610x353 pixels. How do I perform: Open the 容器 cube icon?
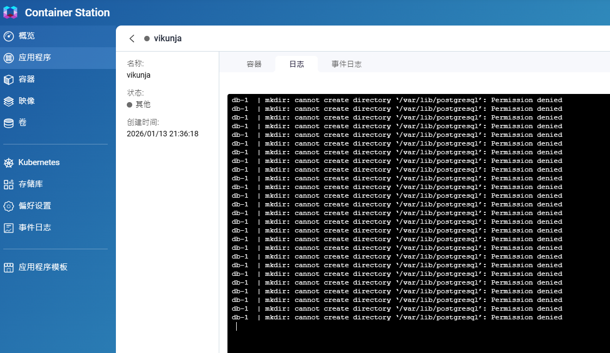point(9,79)
